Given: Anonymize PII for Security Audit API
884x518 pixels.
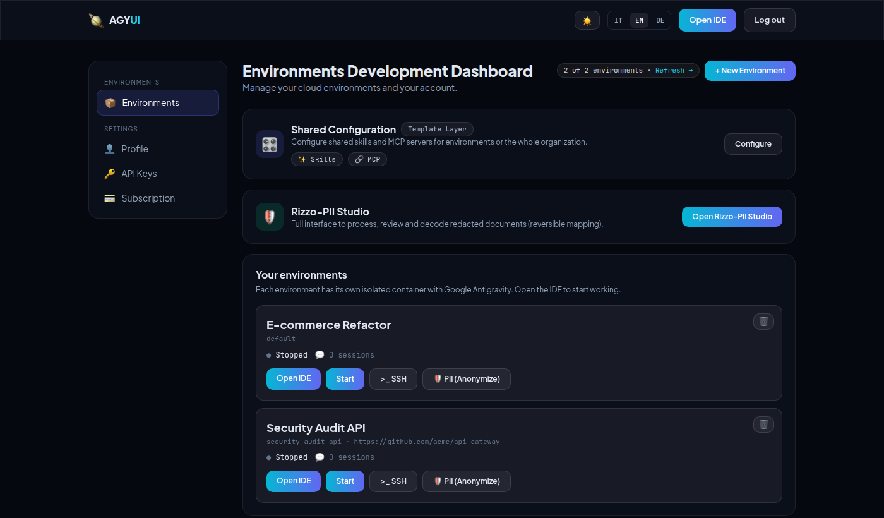Looking at the screenshot, I should click(467, 481).
